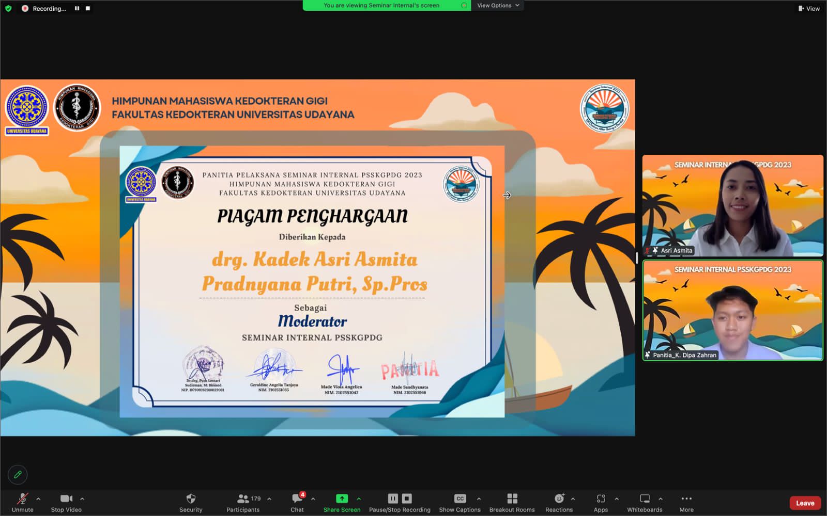Viewport: 827px width, 516px height.
Task: Stop recording from top-left indicator
Action: coord(88,8)
